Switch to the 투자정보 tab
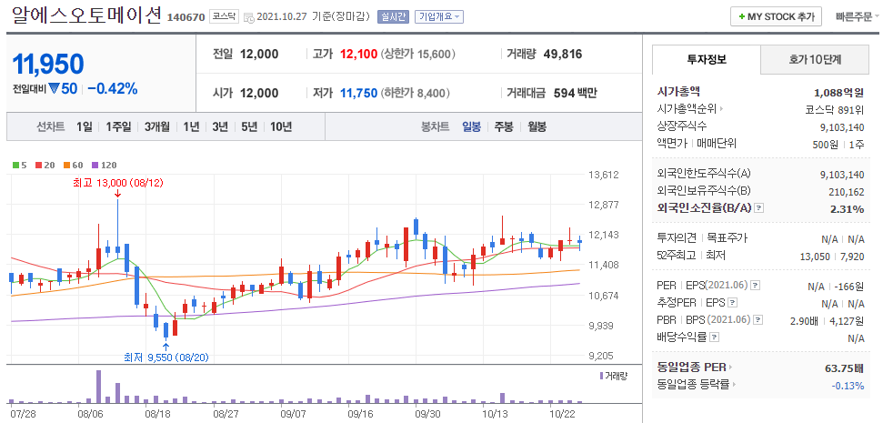The width and height of the screenshot is (883, 423). point(707,59)
